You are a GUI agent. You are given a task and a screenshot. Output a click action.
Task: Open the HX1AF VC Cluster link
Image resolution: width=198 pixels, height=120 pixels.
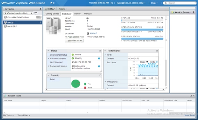pyautogui.click(x=93, y=33)
